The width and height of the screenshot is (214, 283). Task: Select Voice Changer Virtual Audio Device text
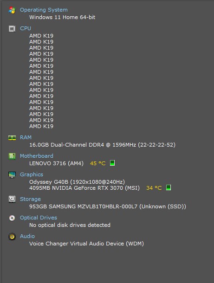point(86,244)
